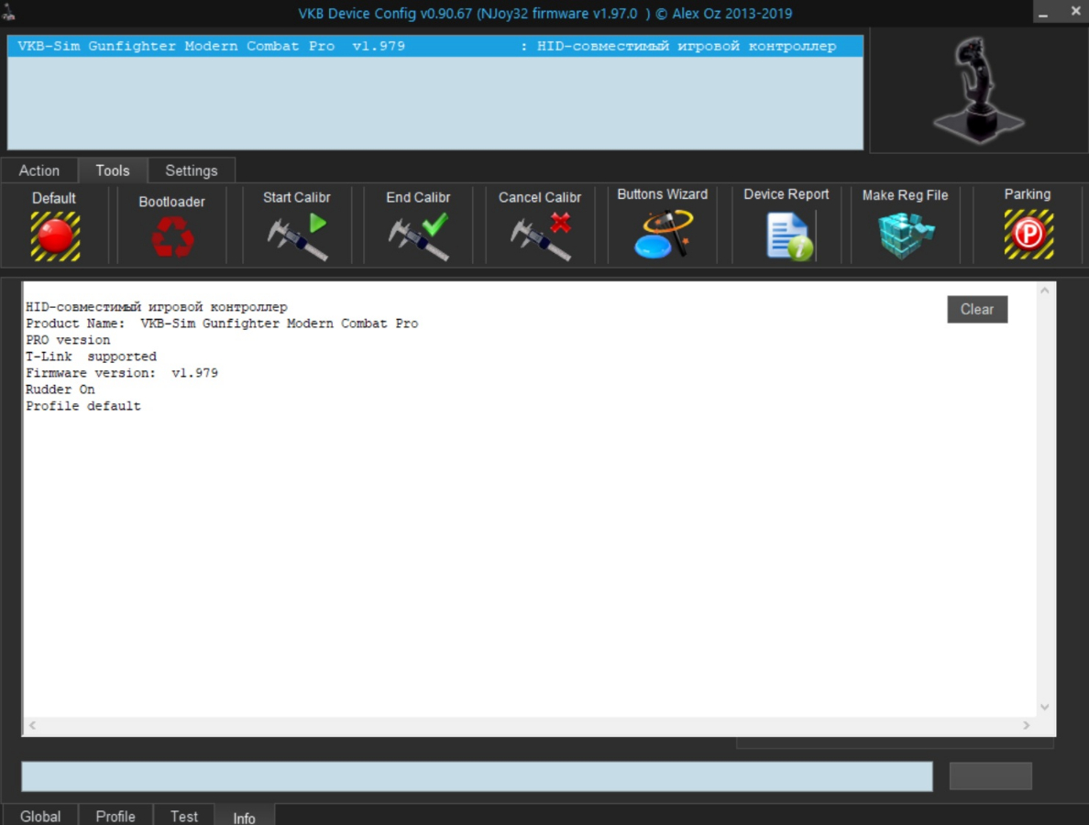The width and height of the screenshot is (1089, 825).
Task: Open the Settings tab
Action: pos(191,170)
